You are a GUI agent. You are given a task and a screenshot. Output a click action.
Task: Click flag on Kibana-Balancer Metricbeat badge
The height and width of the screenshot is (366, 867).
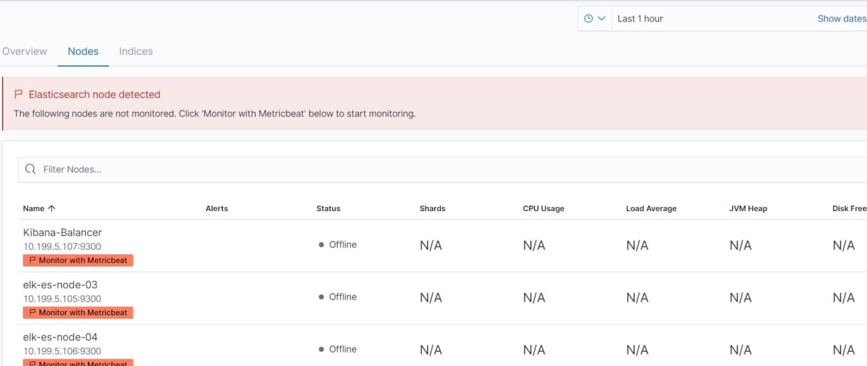[32, 260]
